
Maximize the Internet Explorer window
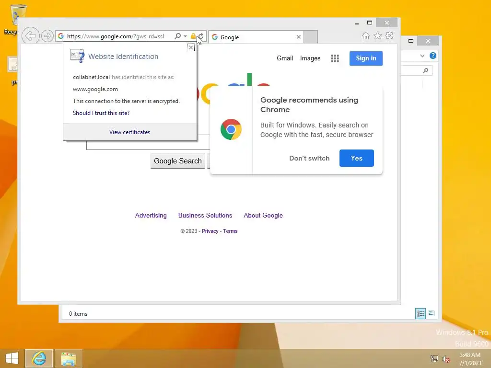(370, 23)
